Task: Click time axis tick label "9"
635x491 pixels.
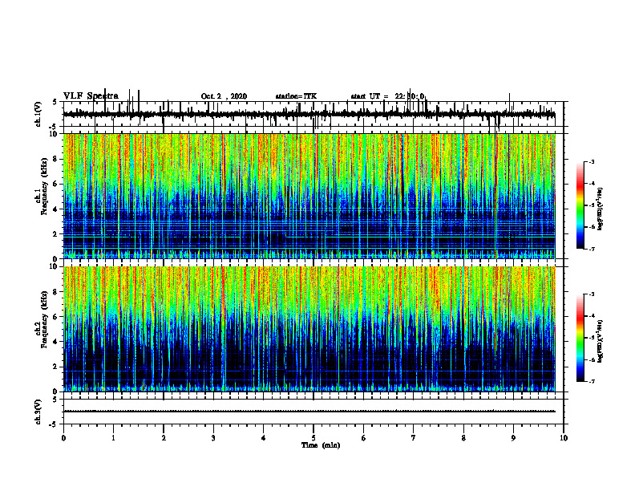Action: pos(513,438)
